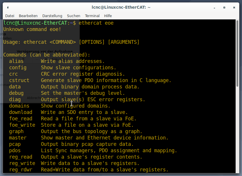Click the 'foe_write' command row
Viewport: 242px width, 176px height.
click(x=71, y=125)
